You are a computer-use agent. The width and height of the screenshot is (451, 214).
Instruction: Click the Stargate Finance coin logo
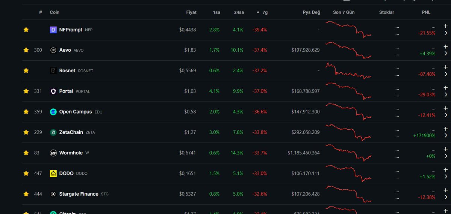point(53,194)
